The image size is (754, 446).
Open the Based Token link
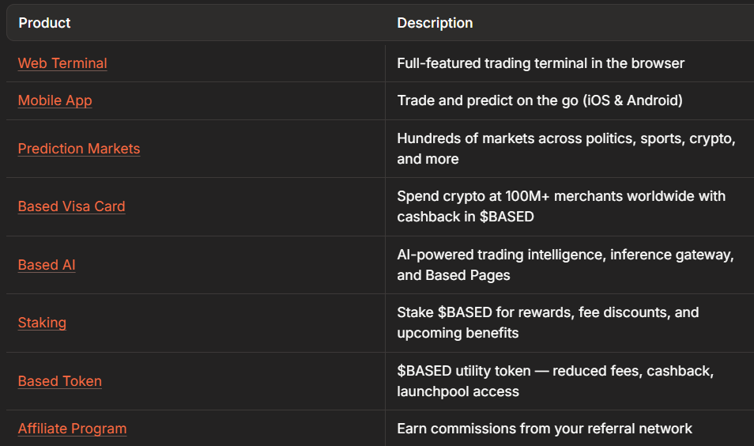(60, 381)
